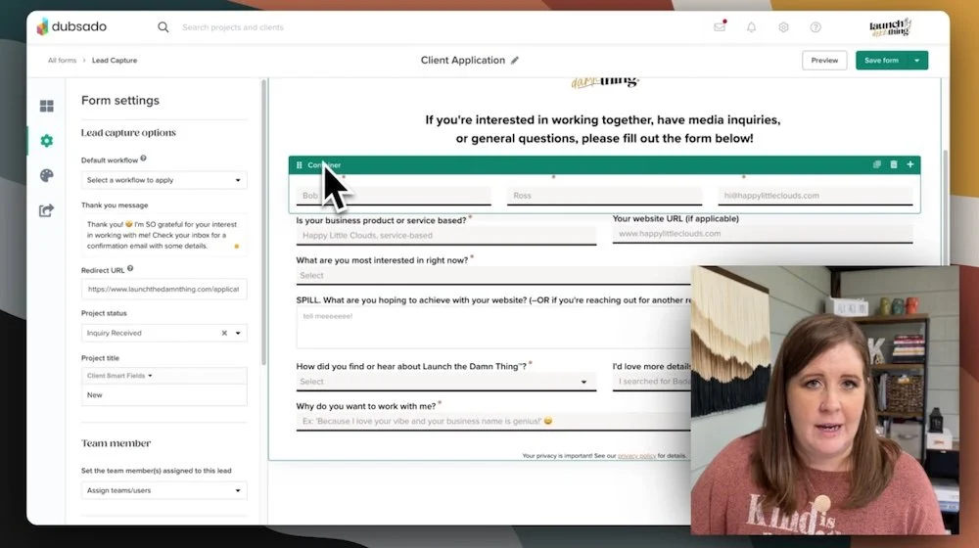Click the Preview button
The height and width of the screenshot is (548, 979).
pos(824,61)
